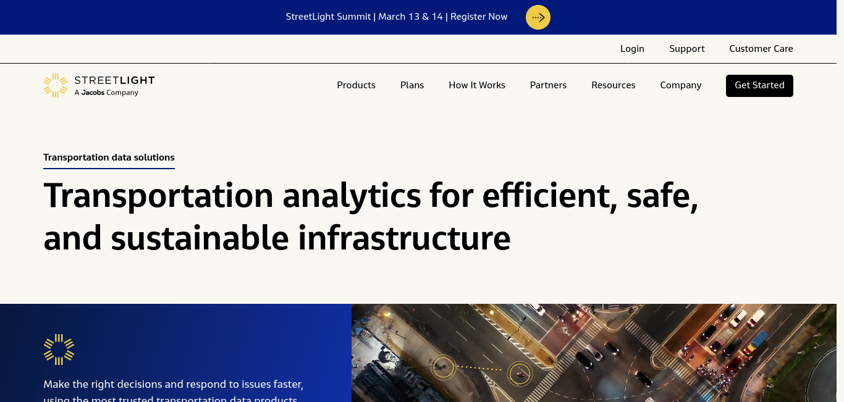Open the How It Works menu

tap(477, 85)
